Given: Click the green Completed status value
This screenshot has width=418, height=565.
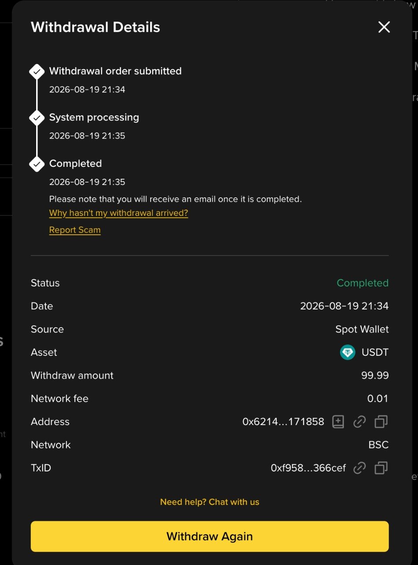Looking at the screenshot, I should 363,283.
